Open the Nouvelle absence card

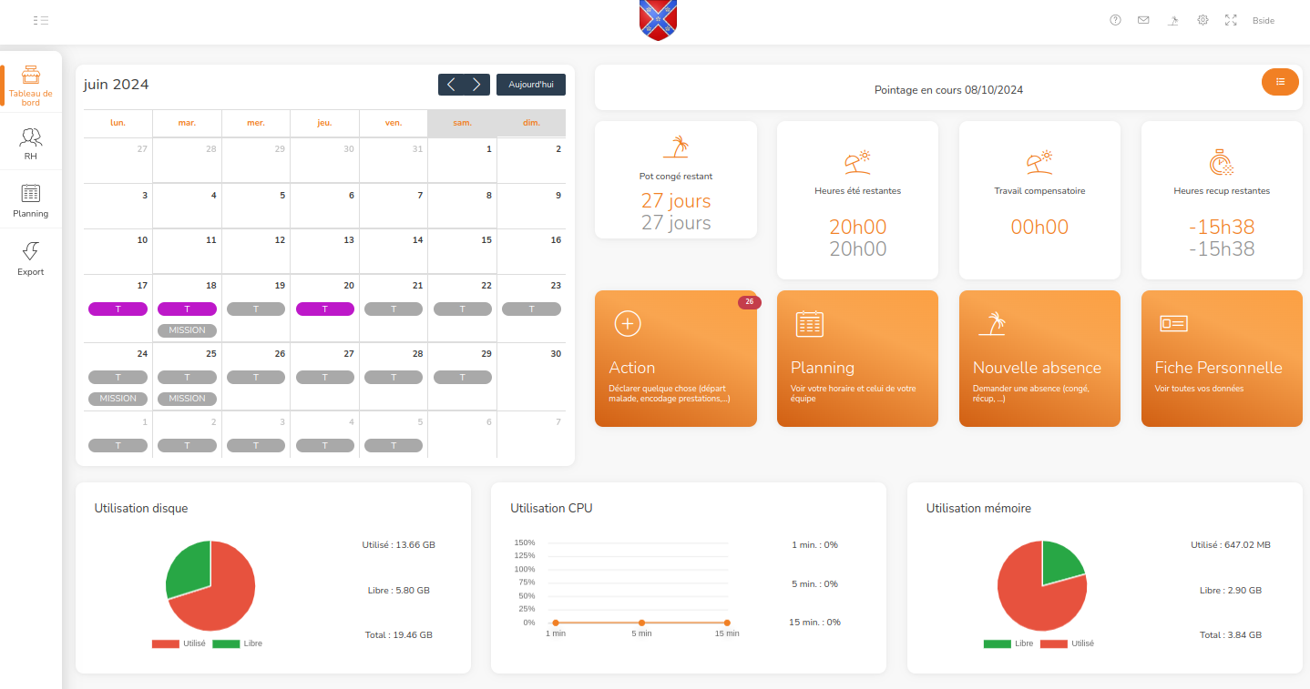[x=1039, y=358]
